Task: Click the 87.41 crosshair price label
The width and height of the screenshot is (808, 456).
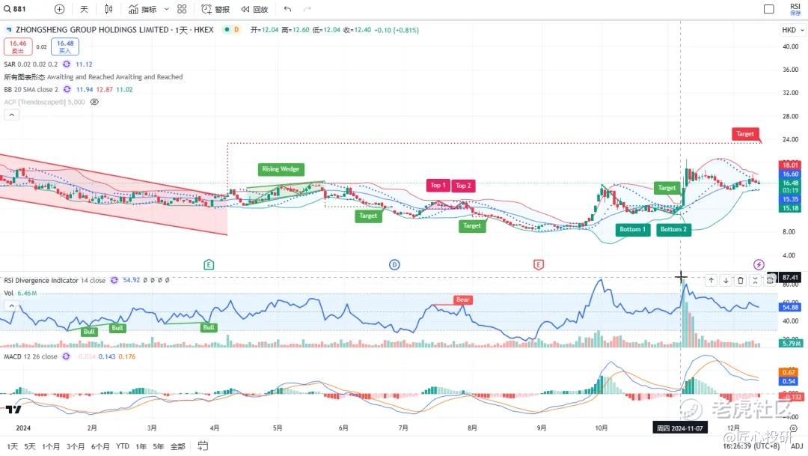Action: [789, 278]
